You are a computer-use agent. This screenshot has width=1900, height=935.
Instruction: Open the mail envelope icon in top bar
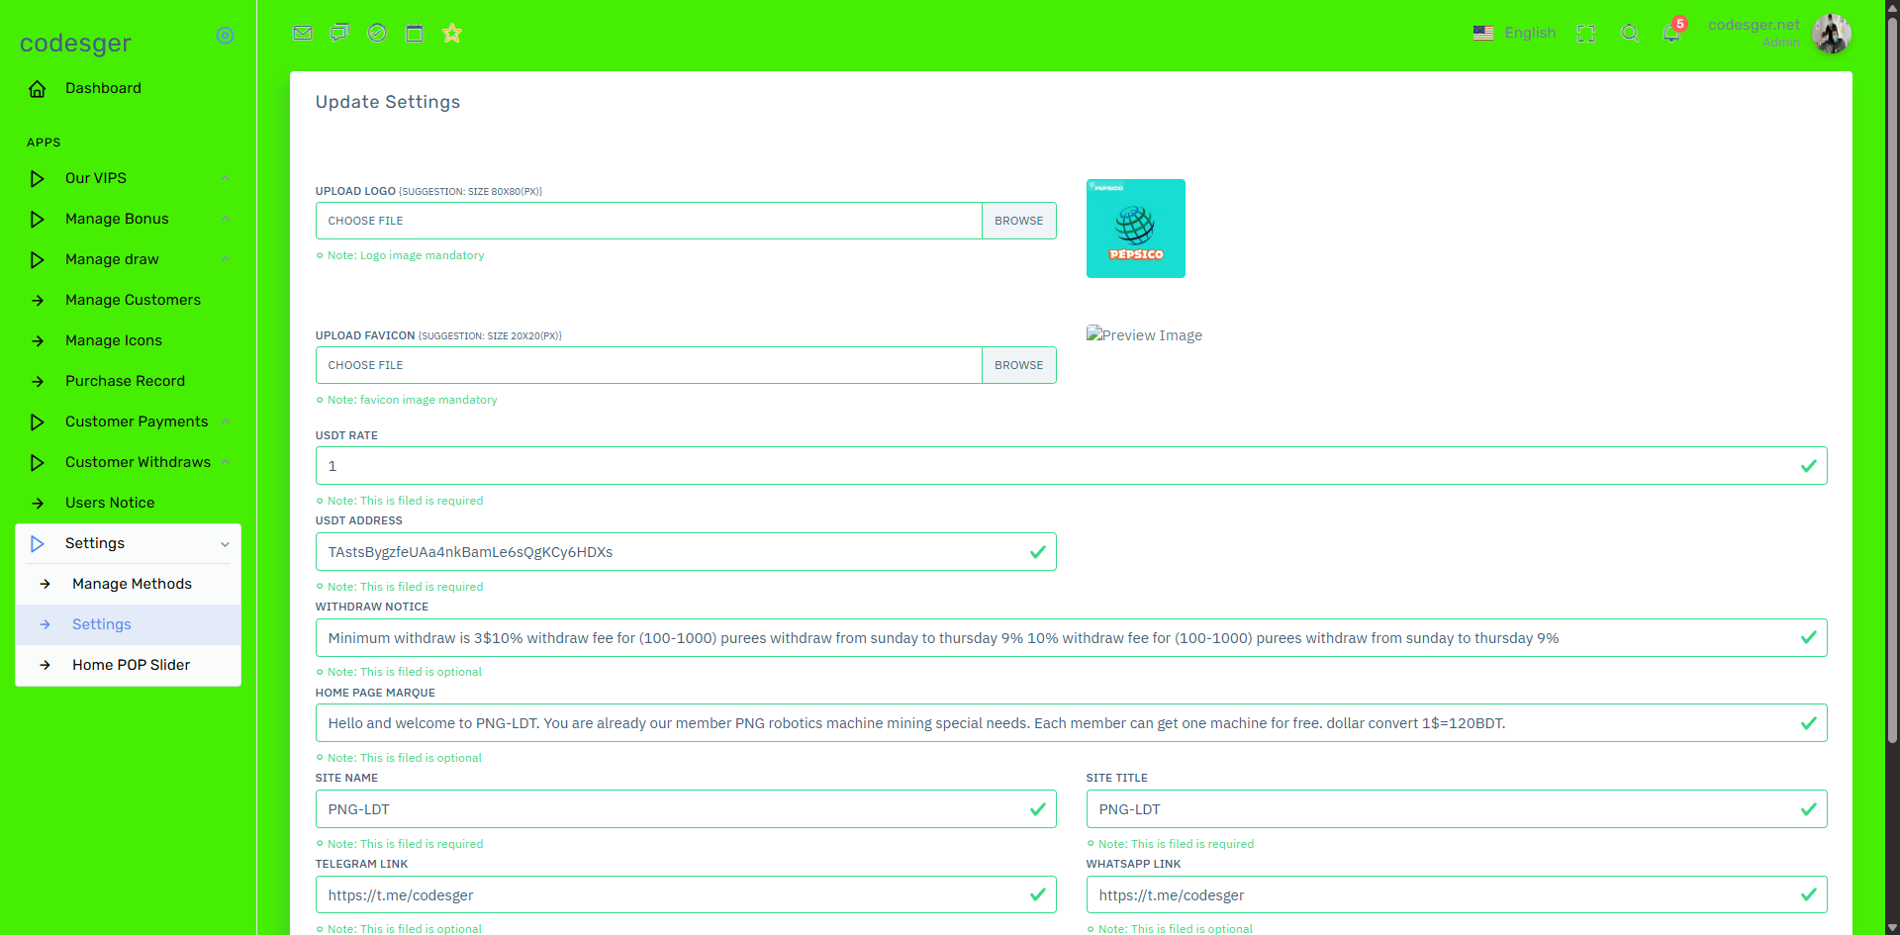click(303, 33)
